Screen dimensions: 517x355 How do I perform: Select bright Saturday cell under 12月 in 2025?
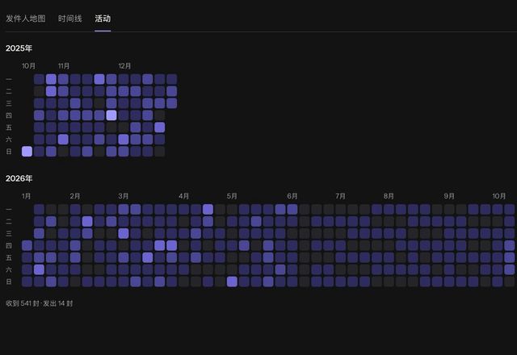point(124,140)
